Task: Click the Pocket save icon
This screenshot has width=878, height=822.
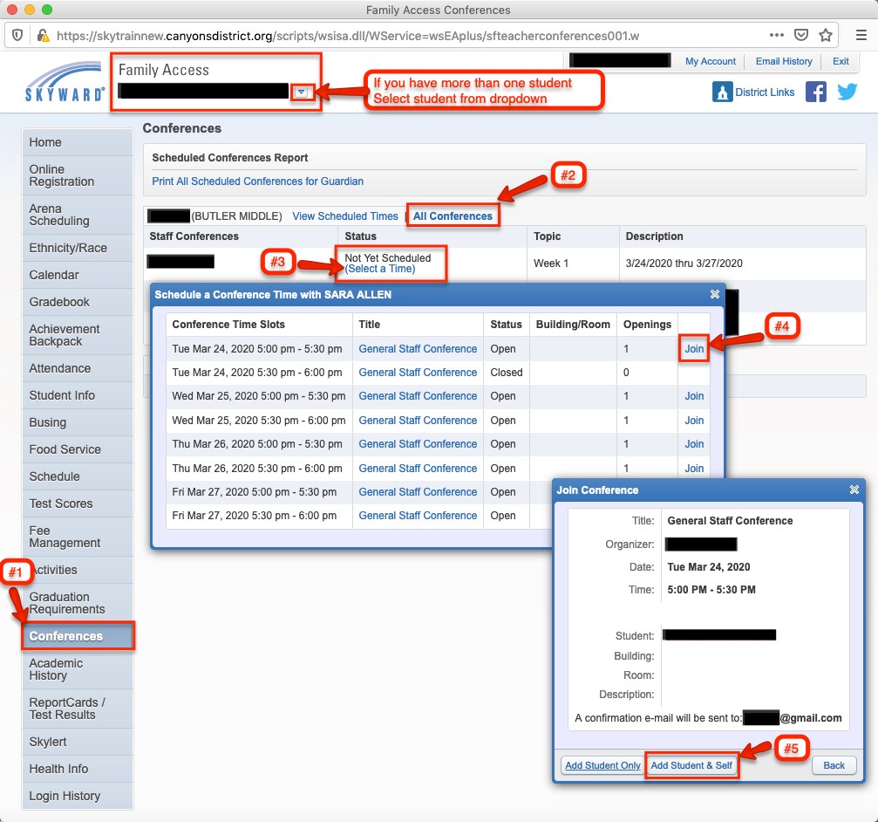Action: pos(800,36)
